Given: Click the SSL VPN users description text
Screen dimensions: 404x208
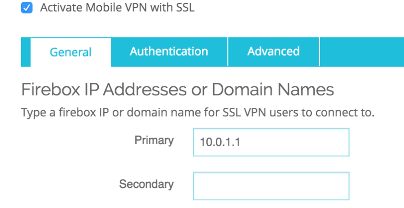Looking at the screenshot, I should click(197, 114).
